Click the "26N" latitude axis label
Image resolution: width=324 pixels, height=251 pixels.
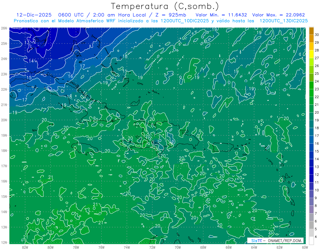4,28
